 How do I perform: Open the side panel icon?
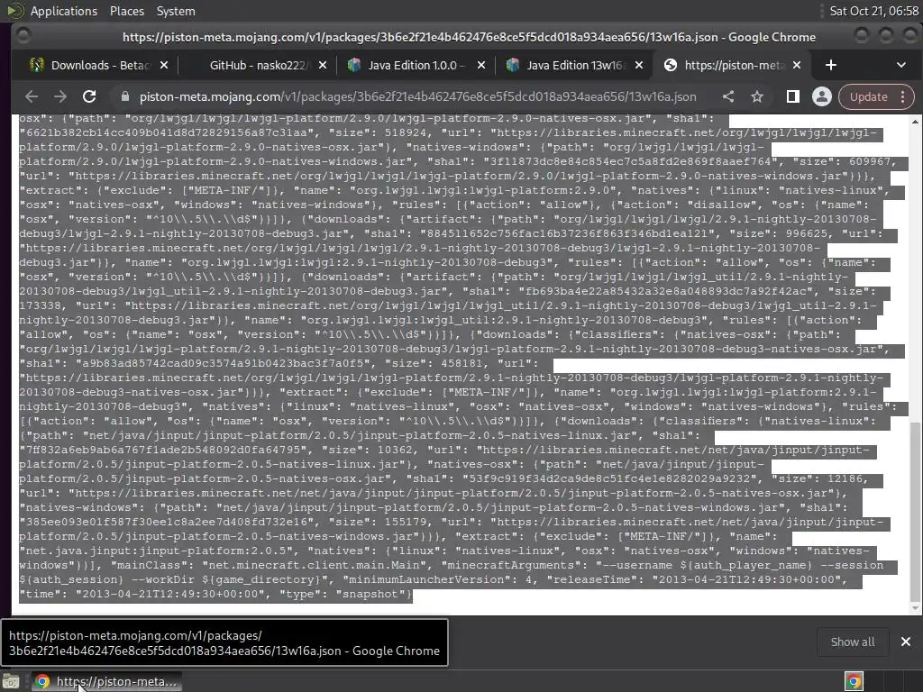793,96
